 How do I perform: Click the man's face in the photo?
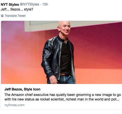tap(66, 28)
